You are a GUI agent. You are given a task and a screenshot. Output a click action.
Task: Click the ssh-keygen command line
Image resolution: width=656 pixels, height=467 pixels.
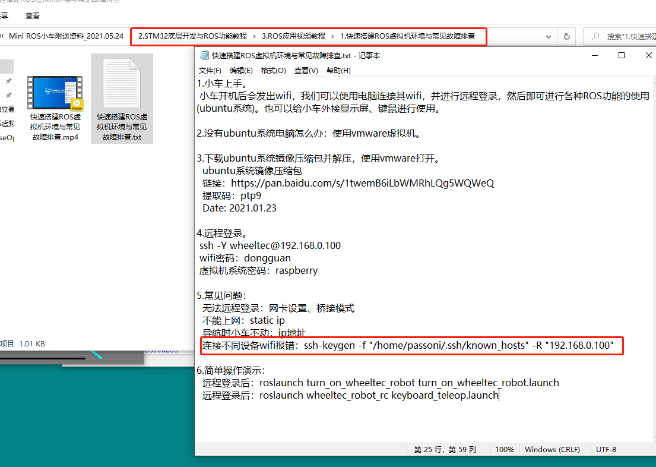408,345
